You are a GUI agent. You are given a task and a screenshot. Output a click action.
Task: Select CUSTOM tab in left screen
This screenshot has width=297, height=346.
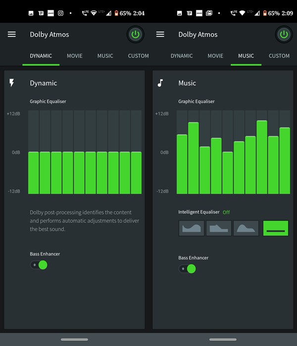point(138,56)
